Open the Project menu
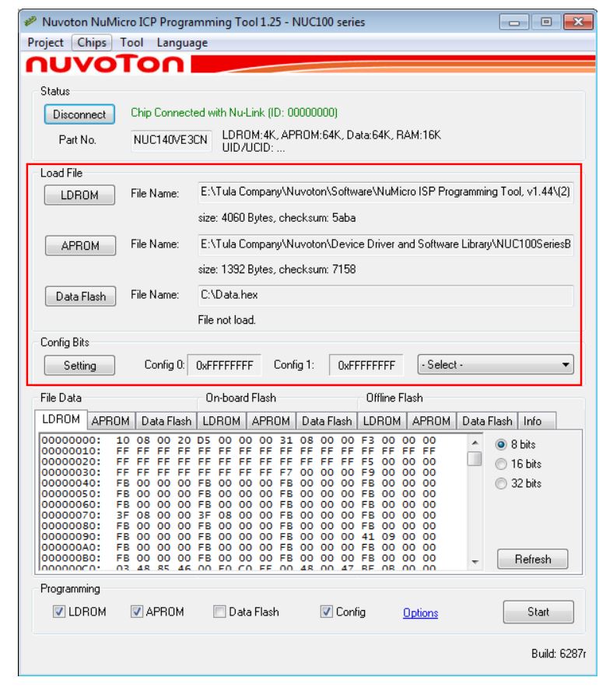The height and width of the screenshot is (691, 606). coord(45,43)
